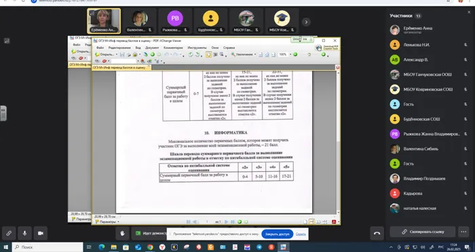475x252 pixels.
Task: Click the Скрыть link
Action: pos(301,234)
